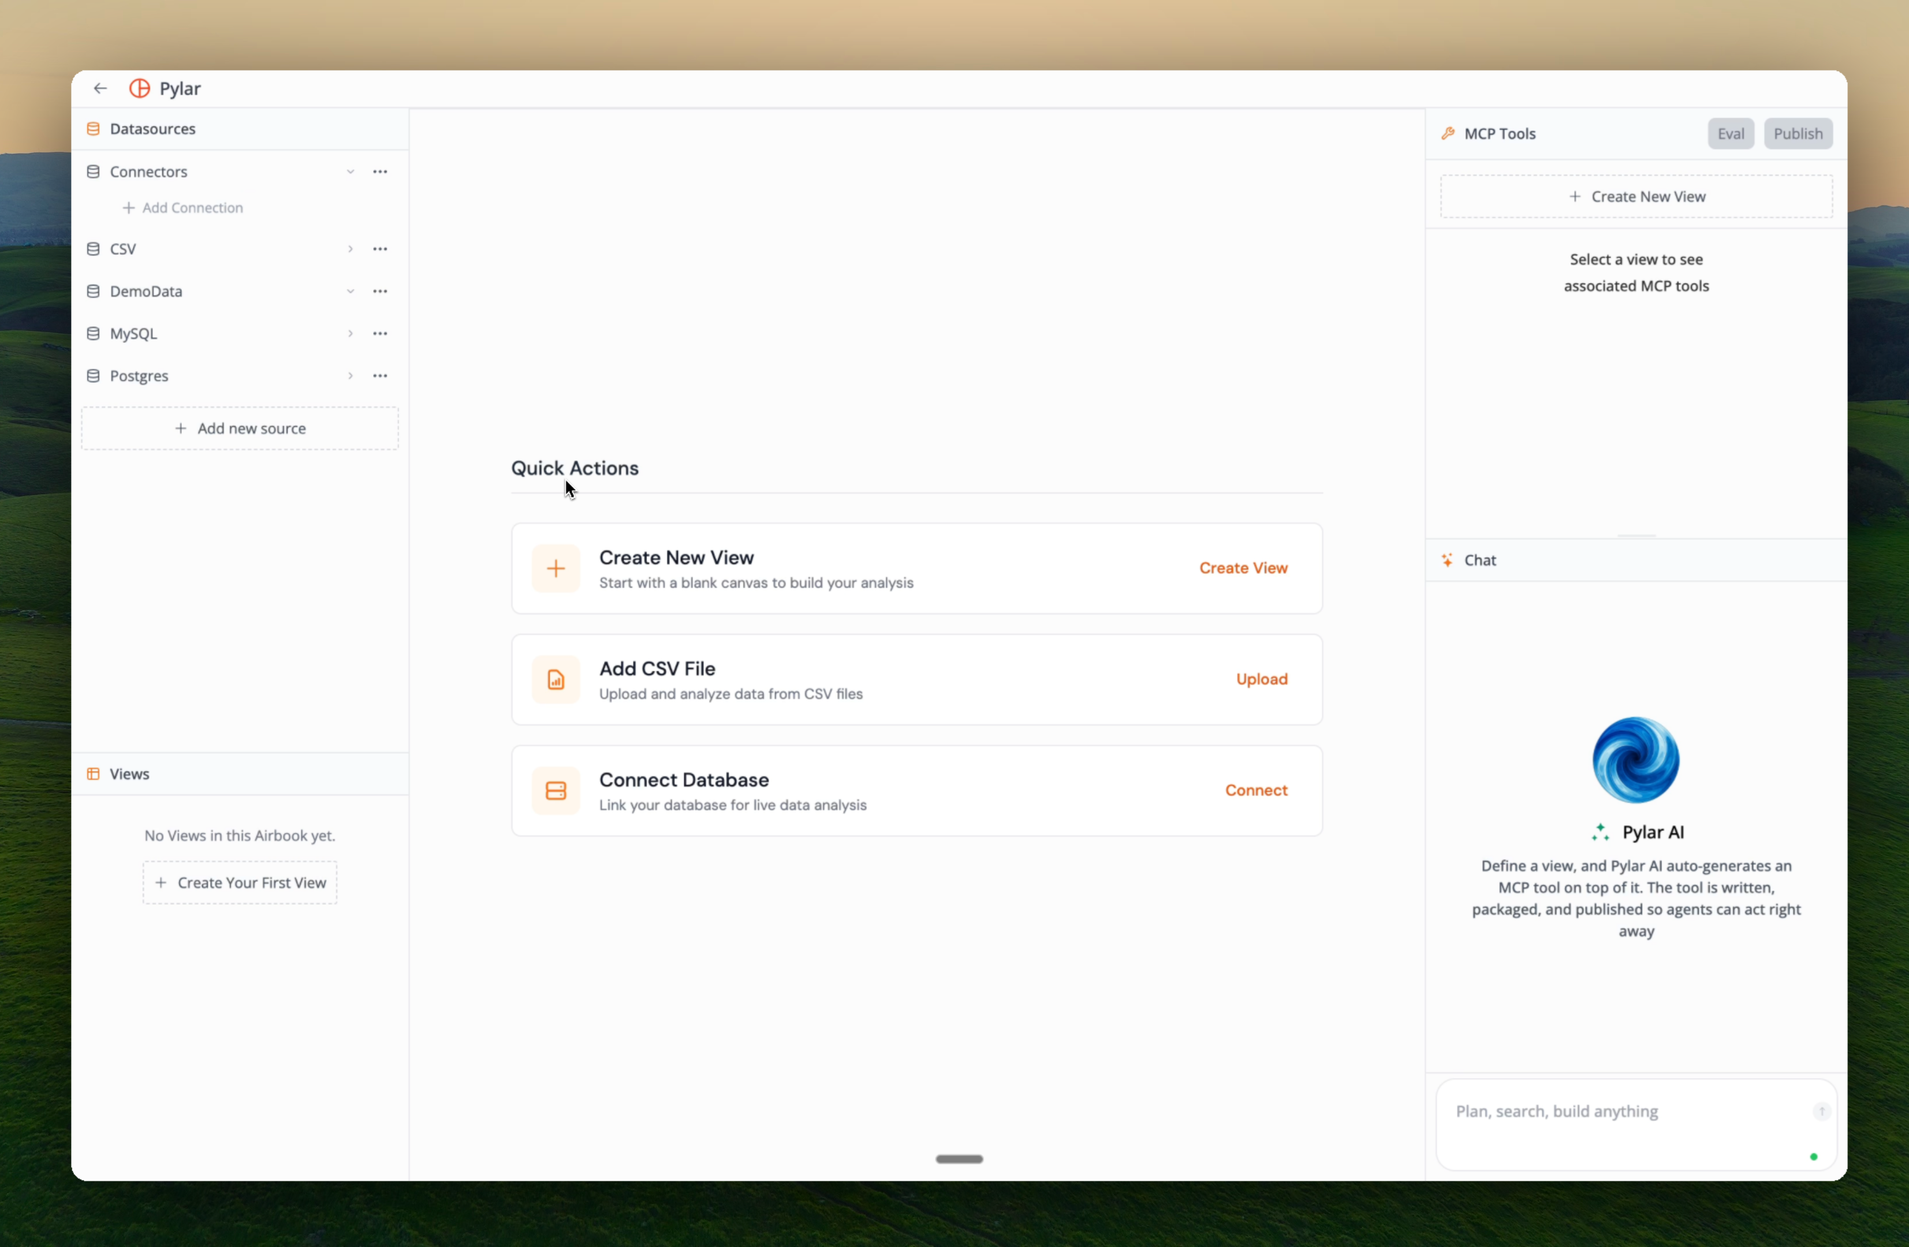Switch to the Eval mode

click(x=1730, y=133)
